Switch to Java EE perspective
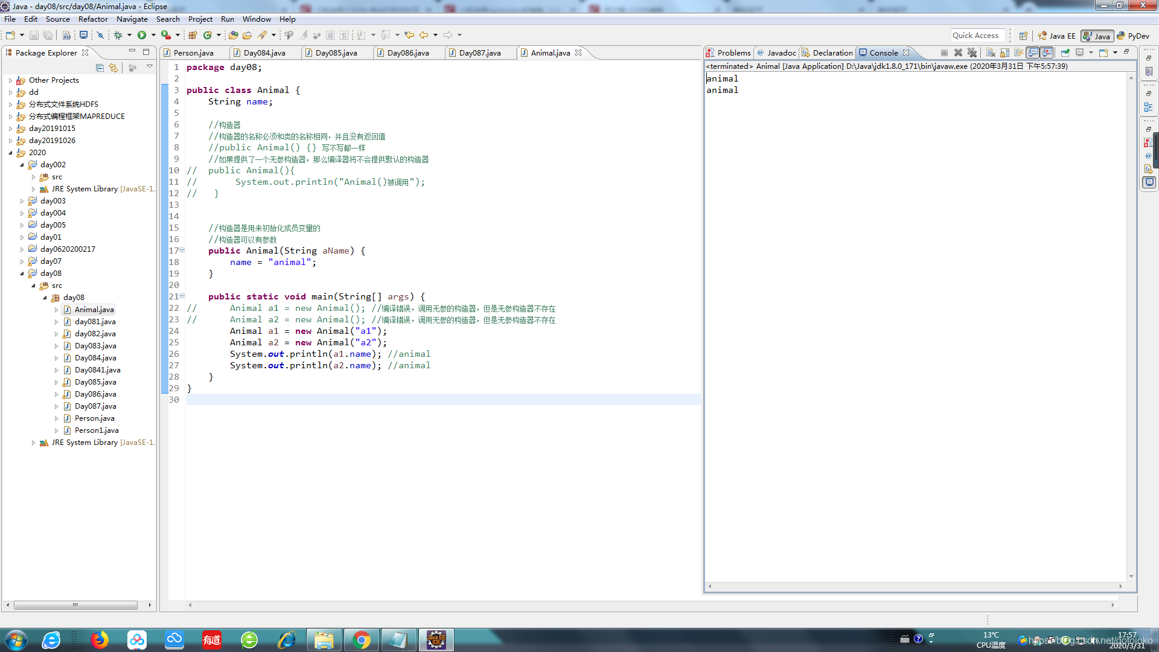This screenshot has height=652, width=1159. [1057, 36]
